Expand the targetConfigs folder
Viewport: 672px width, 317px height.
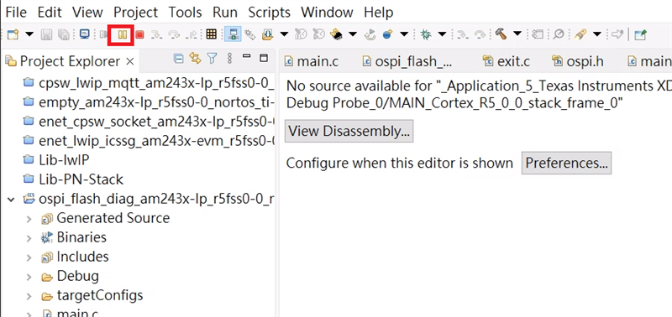pyautogui.click(x=29, y=295)
